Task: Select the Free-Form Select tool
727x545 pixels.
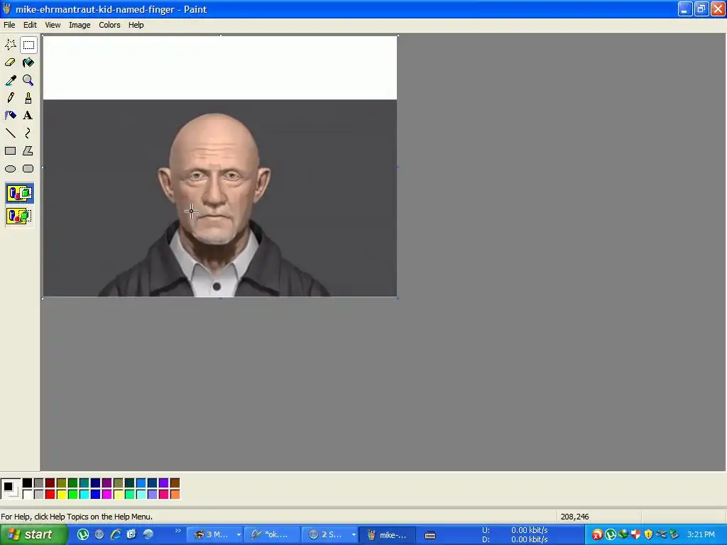Action: tap(10, 45)
